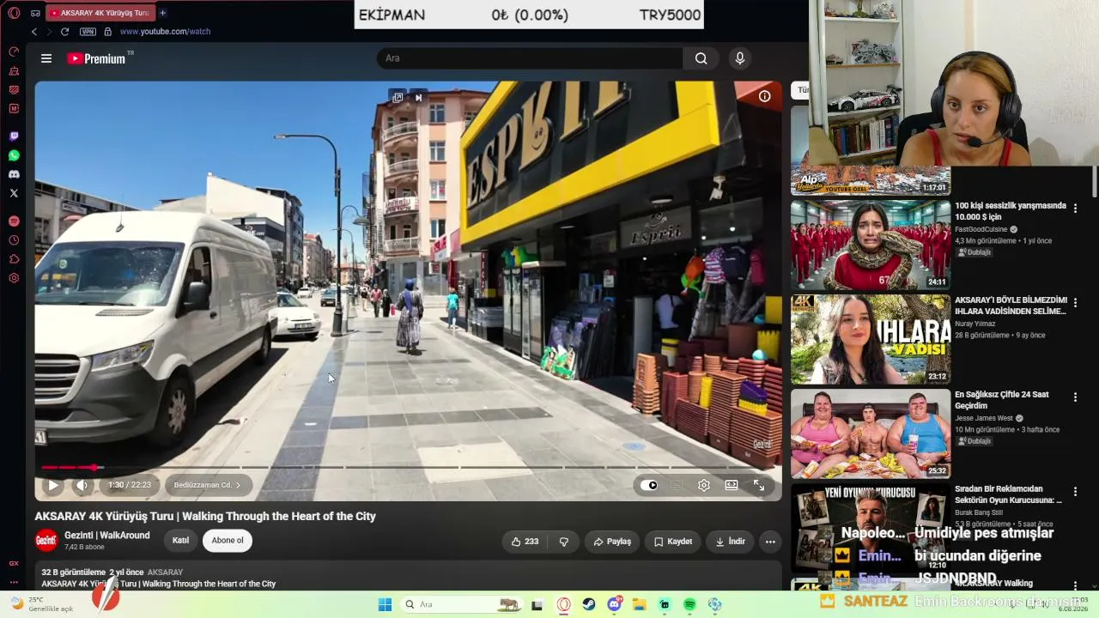Switch to the AKSARAY 4K Yürüyüş Turu tab
Image resolution: width=1099 pixels, height=618 pixels.
pyautogui.click(x=99, y=13)
